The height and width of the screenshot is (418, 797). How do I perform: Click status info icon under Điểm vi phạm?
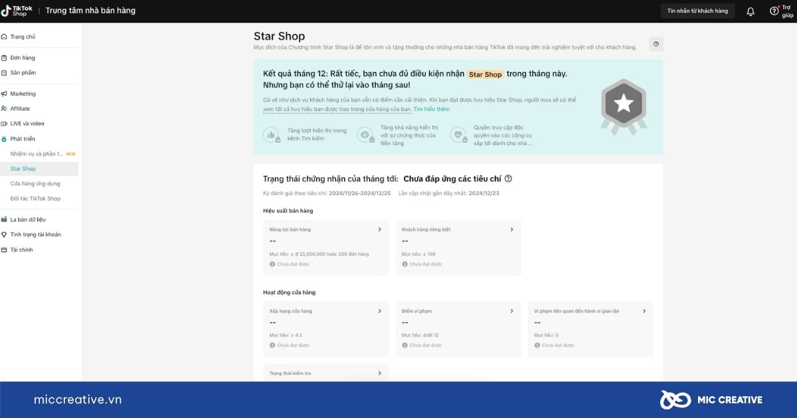pos(404,345)
